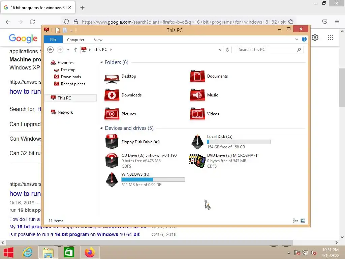Reload the Firefox page
Viewport: 345px width, 259px height.
pyautogui.click(x=32, y=22)
